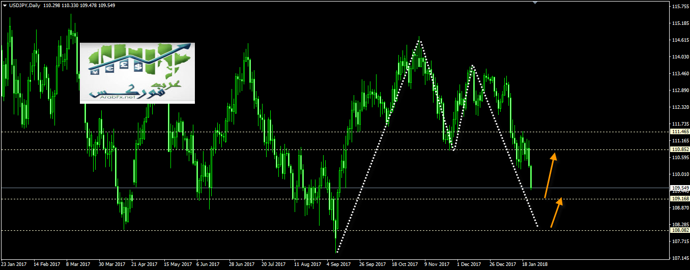The image size is (690, 270).
Task: Click the 107.715 value on price axis
Action: [x=680, y=241]
